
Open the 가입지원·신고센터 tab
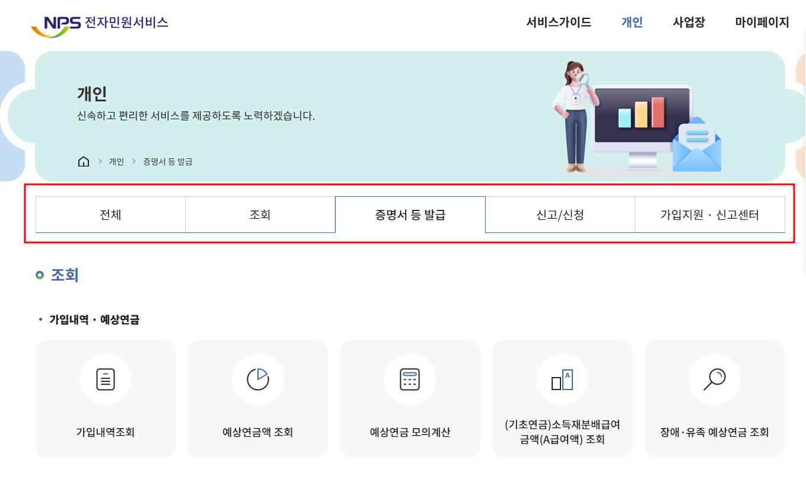709,214
